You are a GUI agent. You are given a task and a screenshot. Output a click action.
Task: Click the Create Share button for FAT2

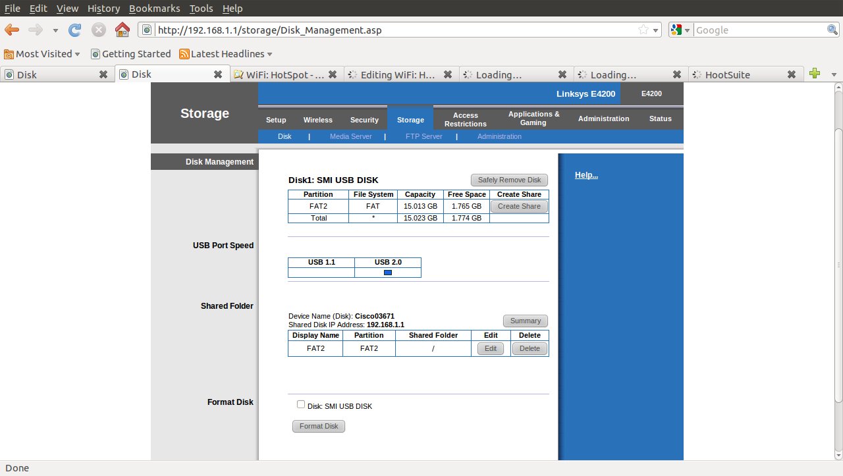coord(519,206)
